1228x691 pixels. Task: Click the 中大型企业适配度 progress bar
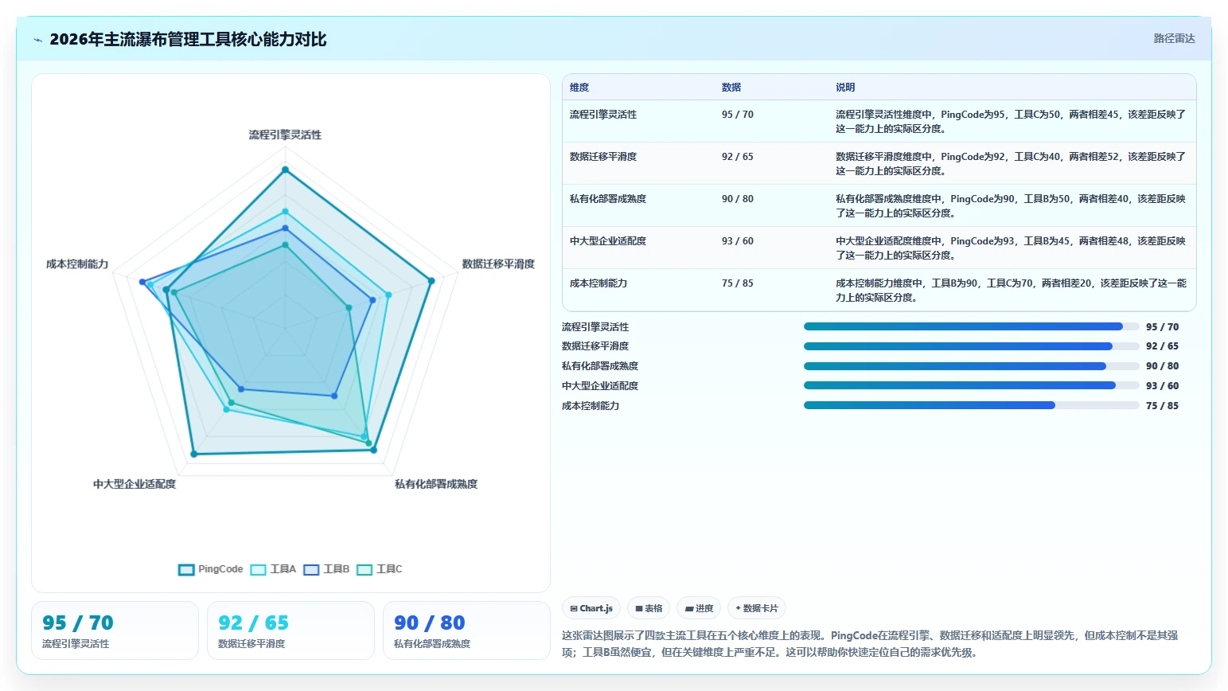pyautogui.click(x=971, y=385)
